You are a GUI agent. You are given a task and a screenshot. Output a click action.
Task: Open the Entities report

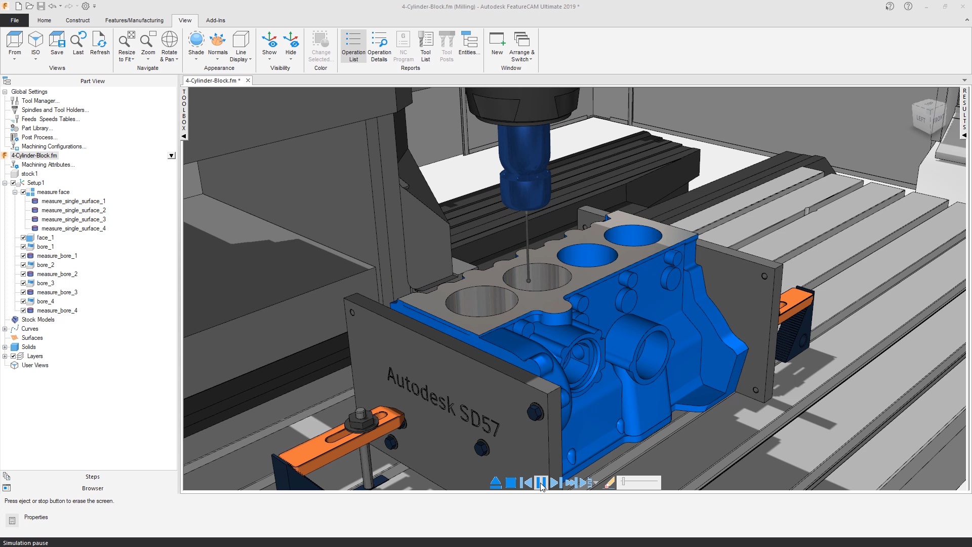[x=469, y=43]
